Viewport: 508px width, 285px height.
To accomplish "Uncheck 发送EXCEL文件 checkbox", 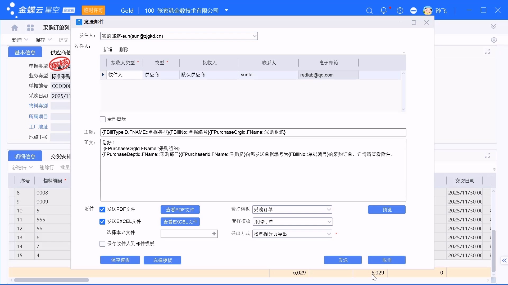I will (102, 222).
